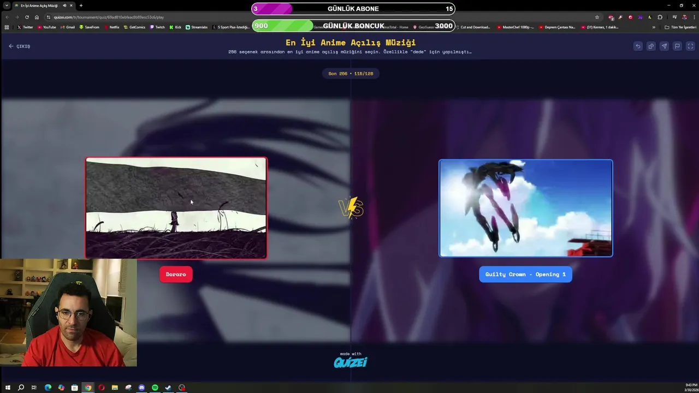Click the browser forward arrow
699x393 pixels.
[x=17, y=17]
